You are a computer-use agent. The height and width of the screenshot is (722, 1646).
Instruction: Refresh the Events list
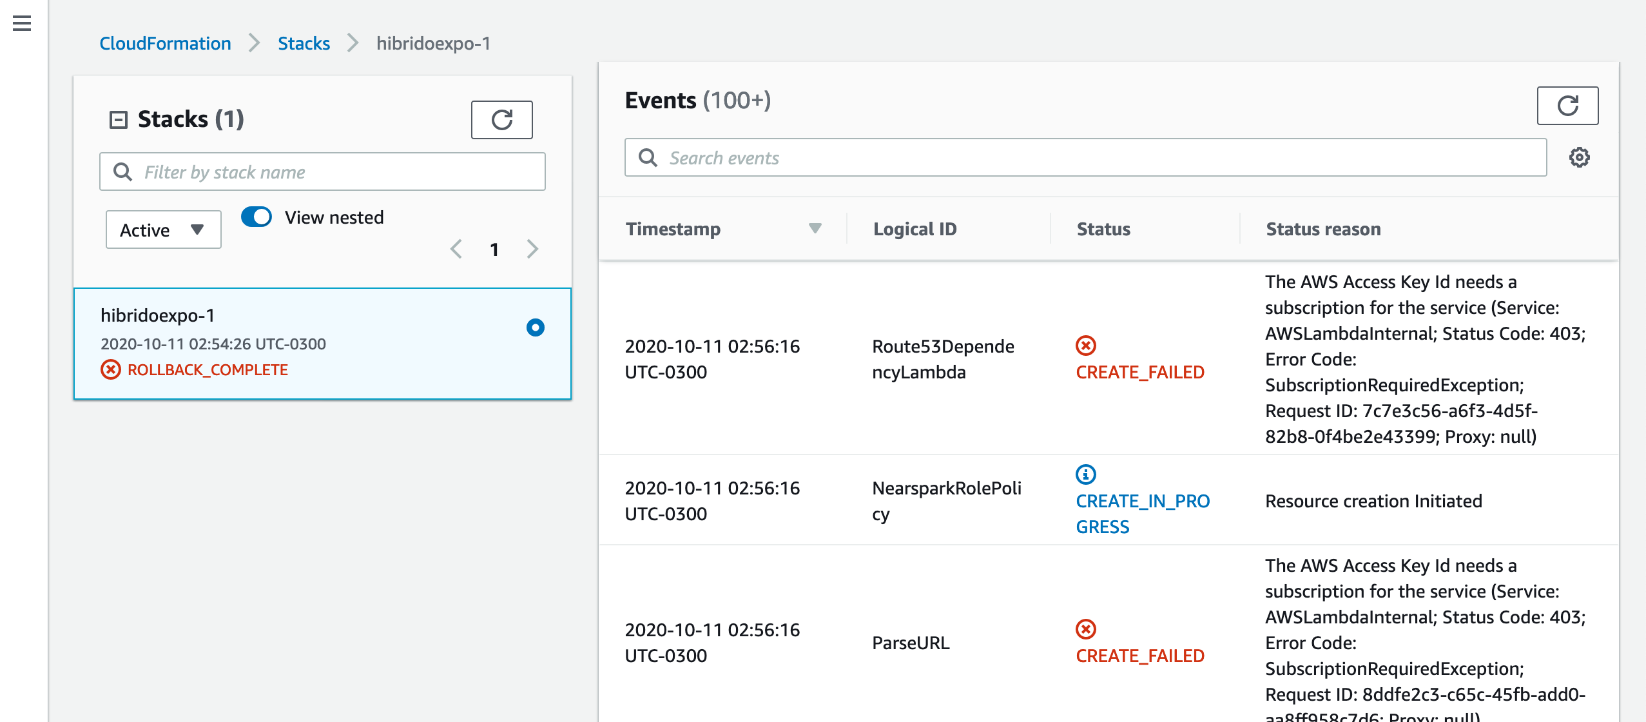tap(1567, 105)
